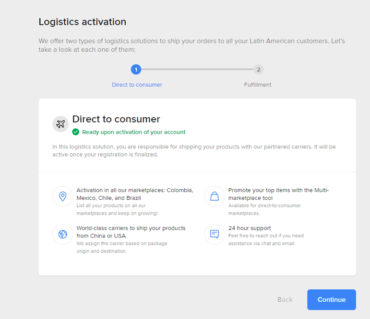
Task: Click the progress line between steps
Action: (197, 69)
